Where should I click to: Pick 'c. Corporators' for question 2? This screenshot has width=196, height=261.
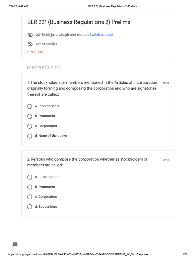30,197
